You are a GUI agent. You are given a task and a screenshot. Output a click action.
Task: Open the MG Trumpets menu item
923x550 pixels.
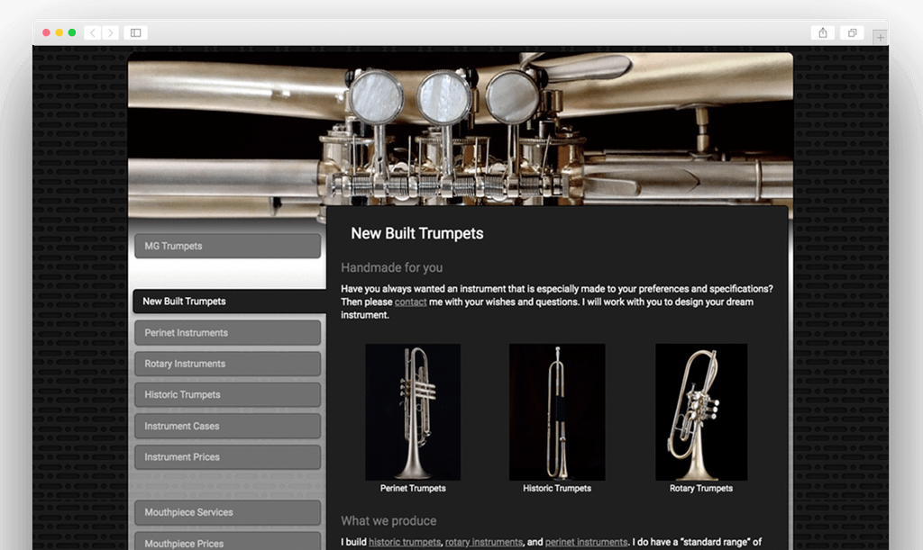pos(227,247)
